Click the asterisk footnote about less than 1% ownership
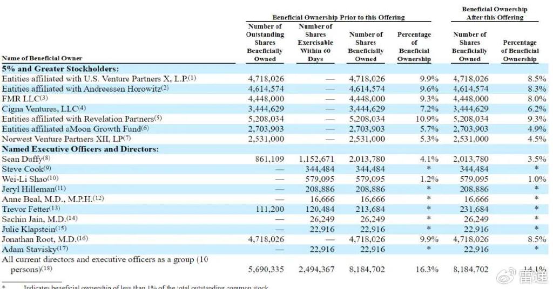This screenshot has height=289, width=553. click(x=135, y=286)
